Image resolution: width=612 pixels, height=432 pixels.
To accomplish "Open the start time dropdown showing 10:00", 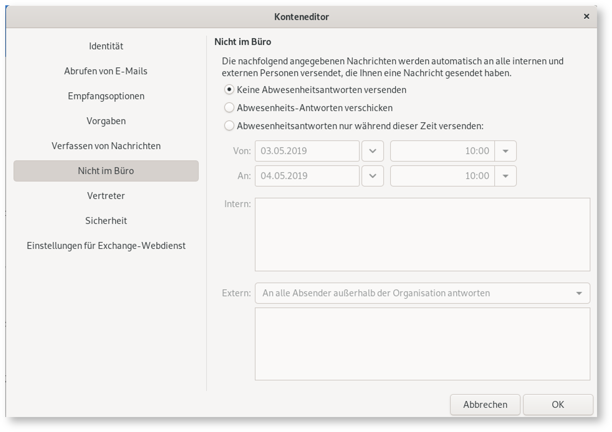I will [505, 151].
